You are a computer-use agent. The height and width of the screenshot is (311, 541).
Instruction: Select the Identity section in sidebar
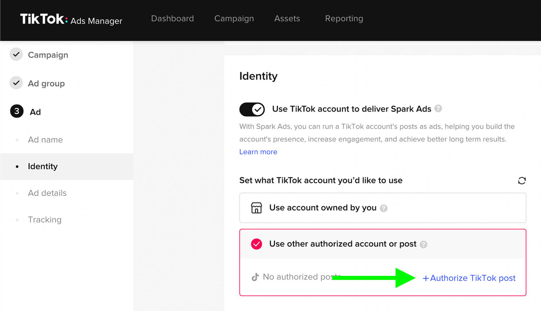(67, 166)
